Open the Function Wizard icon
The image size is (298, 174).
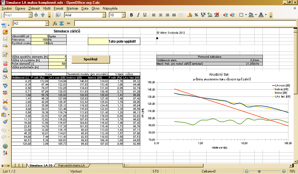55,23
